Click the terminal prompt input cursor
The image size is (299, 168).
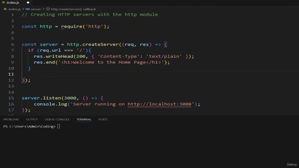coord(58,126)
